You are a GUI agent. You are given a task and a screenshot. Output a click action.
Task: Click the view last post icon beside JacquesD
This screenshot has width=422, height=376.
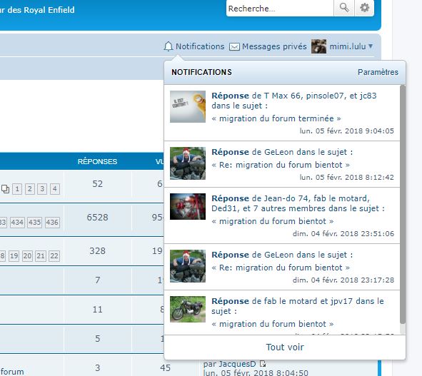point(263,364)
